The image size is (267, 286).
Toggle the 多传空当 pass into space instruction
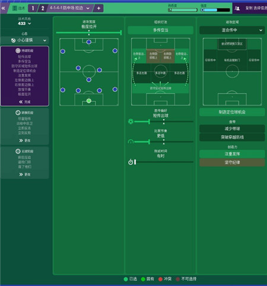[160, 30]
